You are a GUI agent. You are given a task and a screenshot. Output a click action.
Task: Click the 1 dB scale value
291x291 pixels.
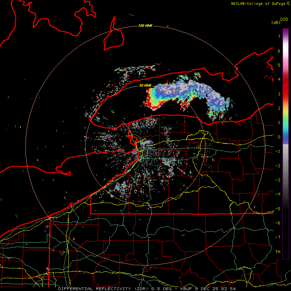point(279,123)
